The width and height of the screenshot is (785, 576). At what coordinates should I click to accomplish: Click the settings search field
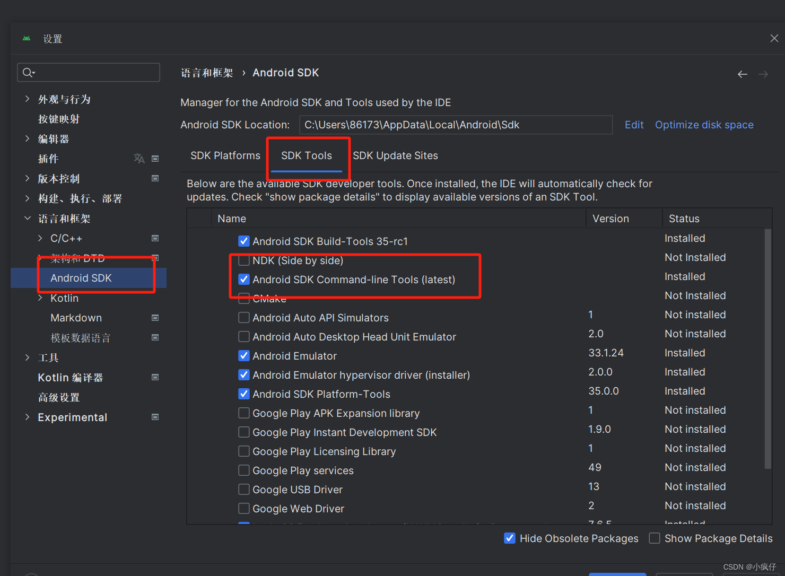point(89,73)
